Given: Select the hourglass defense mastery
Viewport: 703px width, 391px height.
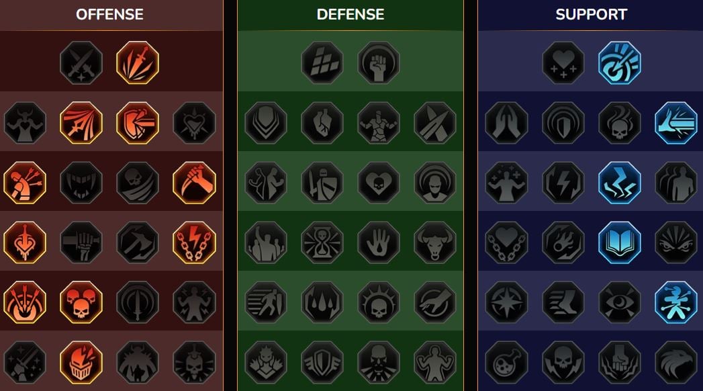Looking at the screenshot, I should (322, 243).
